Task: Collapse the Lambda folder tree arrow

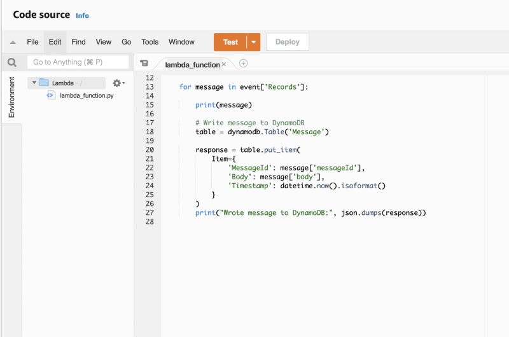Action: [34, 83]
